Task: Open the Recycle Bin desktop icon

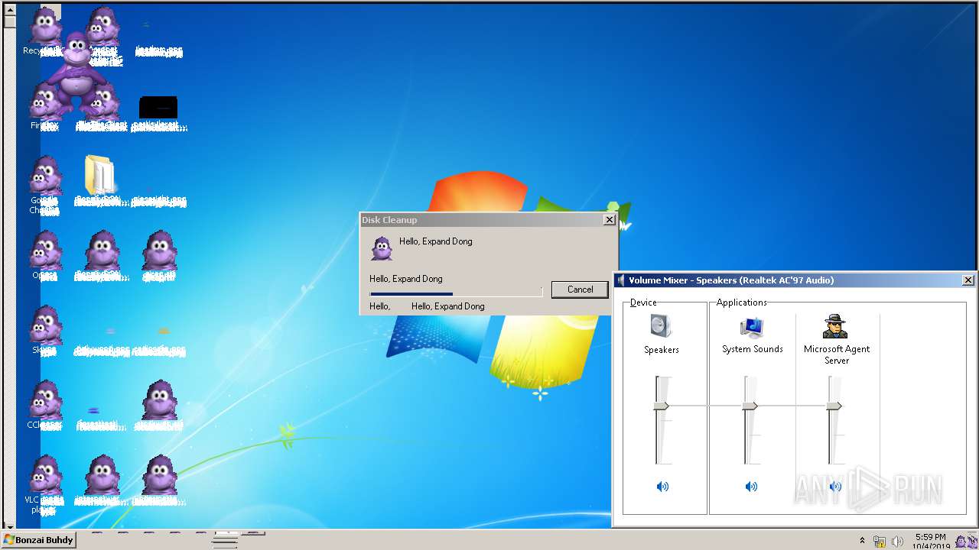Action: pos(45,29)
